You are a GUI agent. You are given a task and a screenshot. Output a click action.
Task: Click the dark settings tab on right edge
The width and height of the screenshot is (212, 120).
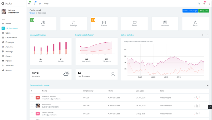click(x=210, y=107)
